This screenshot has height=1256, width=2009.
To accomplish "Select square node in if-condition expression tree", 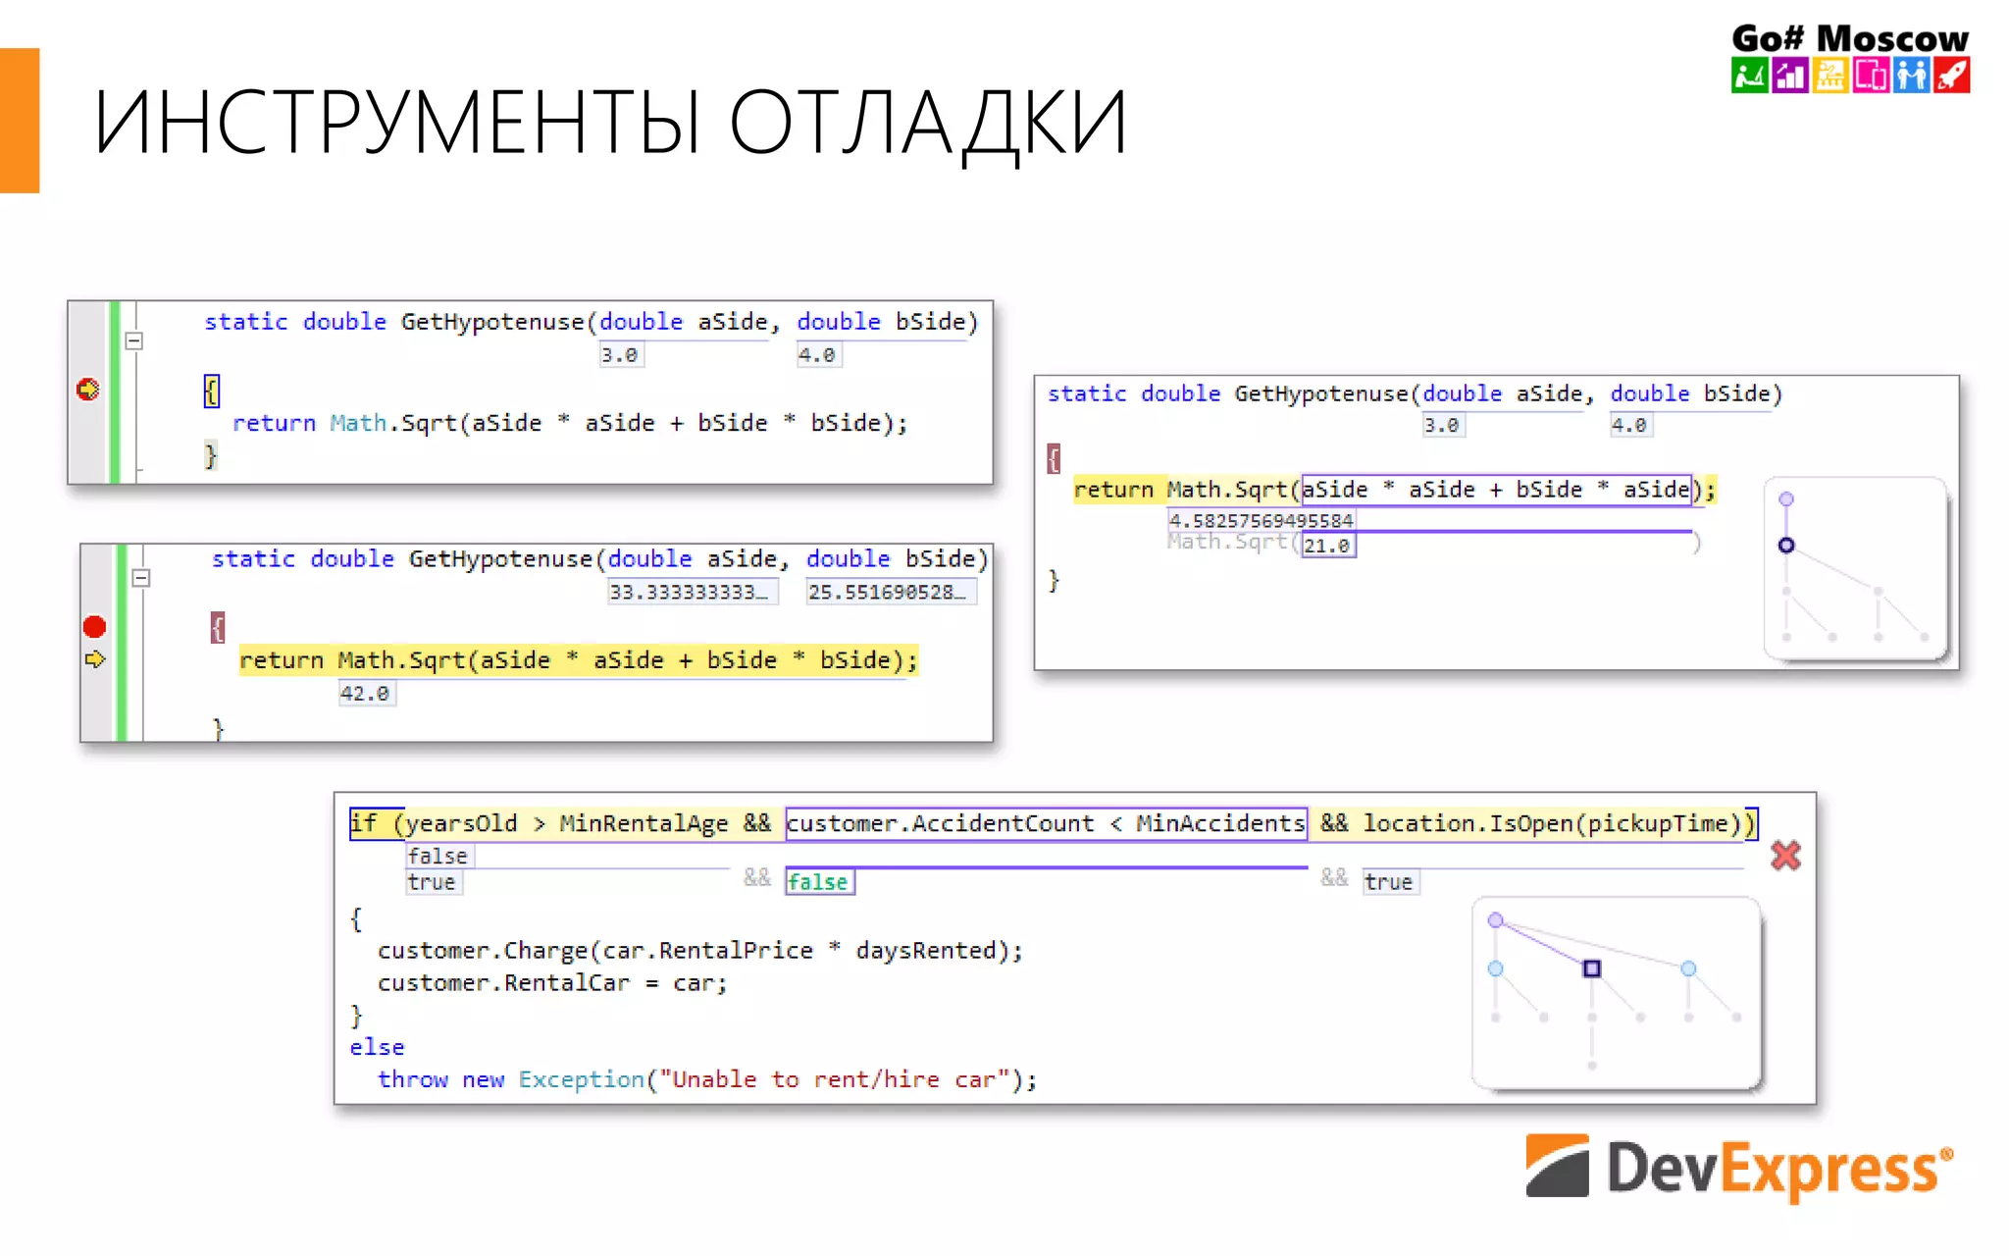I will click(1592, 968).
